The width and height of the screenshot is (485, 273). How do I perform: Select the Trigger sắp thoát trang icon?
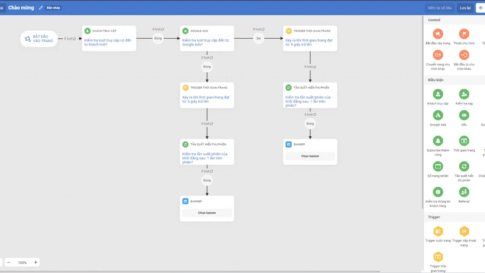point(464,231)
